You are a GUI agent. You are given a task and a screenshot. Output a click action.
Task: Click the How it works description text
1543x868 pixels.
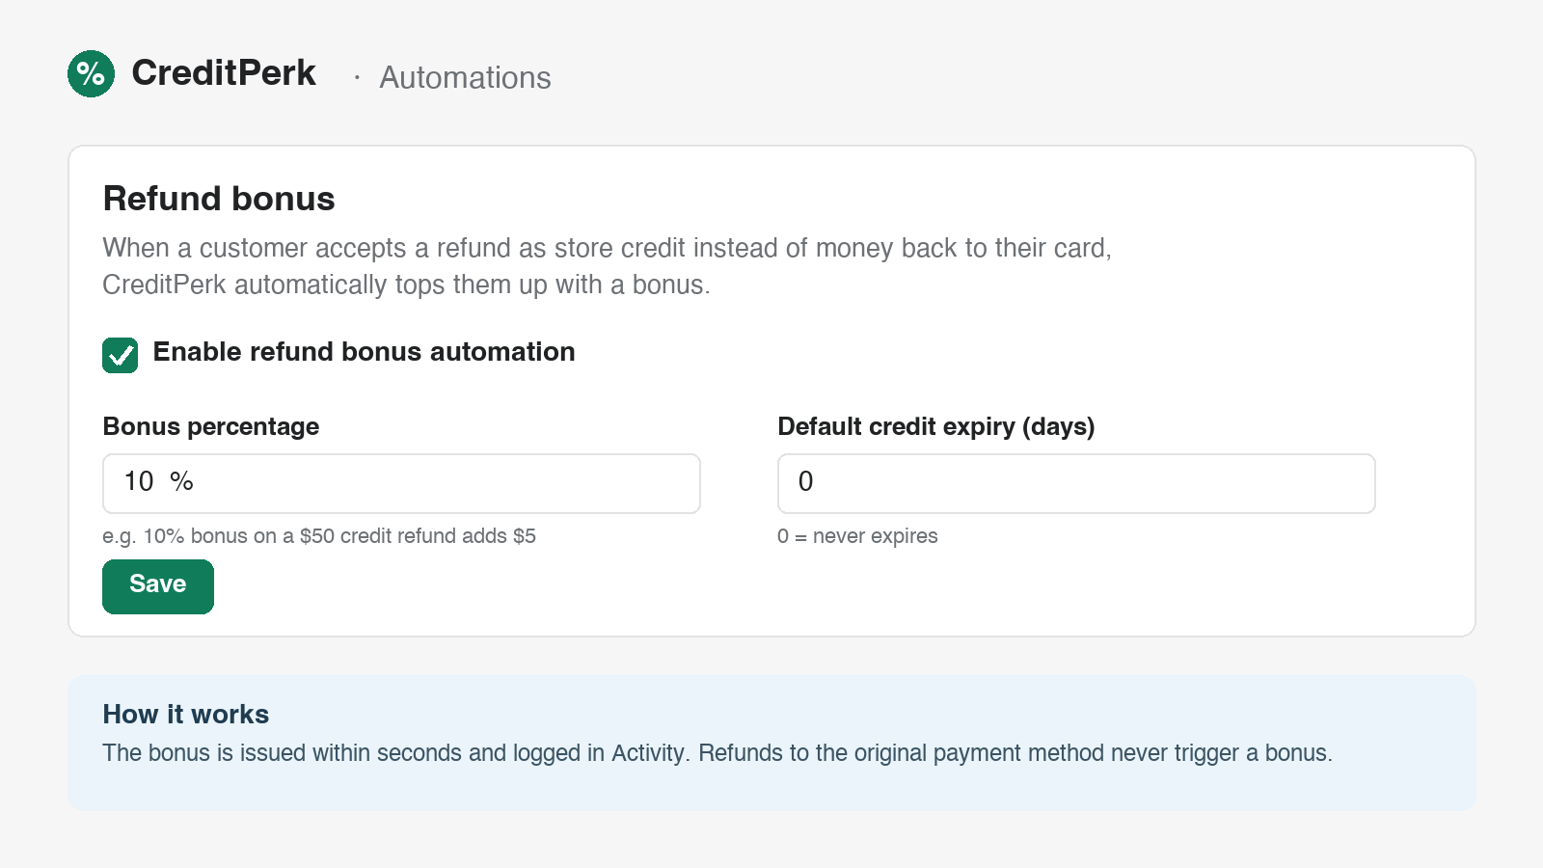tap(717, 753)
